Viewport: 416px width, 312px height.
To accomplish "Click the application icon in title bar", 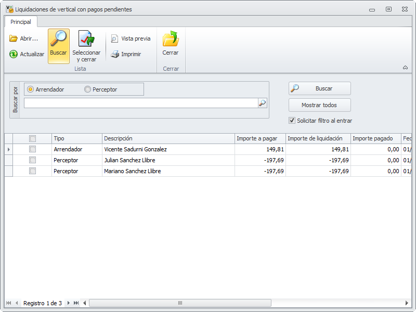I will tap(9, 9).
